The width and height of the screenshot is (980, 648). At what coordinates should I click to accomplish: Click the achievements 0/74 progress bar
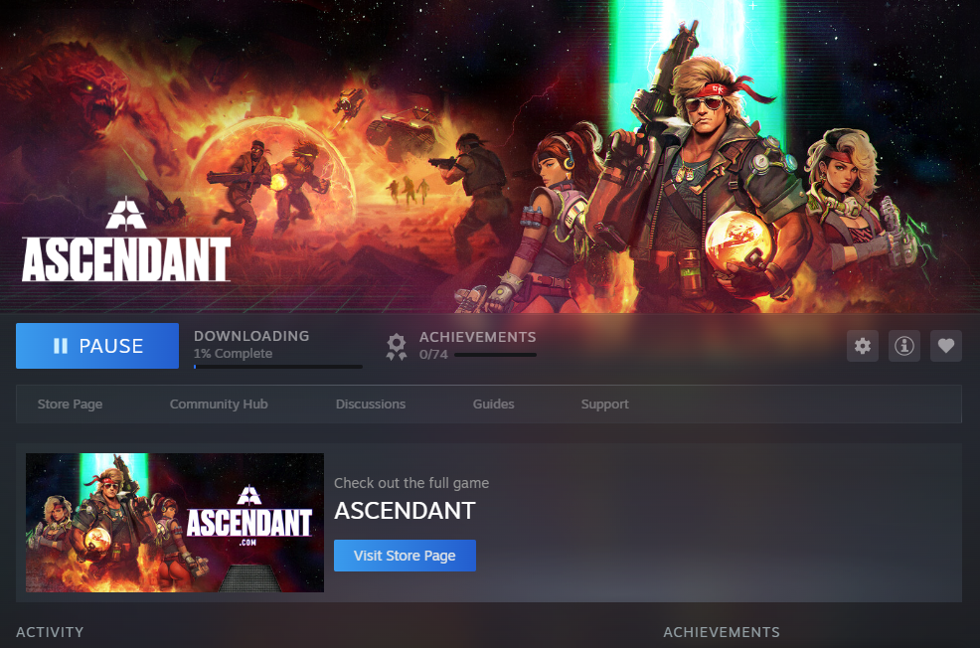pos(495,355)
